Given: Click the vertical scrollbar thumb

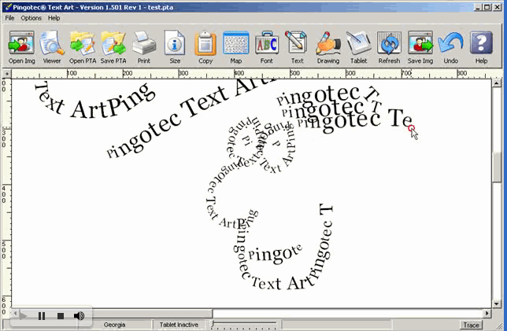Looking at the screenshot, I should click(x=497, y=167).
